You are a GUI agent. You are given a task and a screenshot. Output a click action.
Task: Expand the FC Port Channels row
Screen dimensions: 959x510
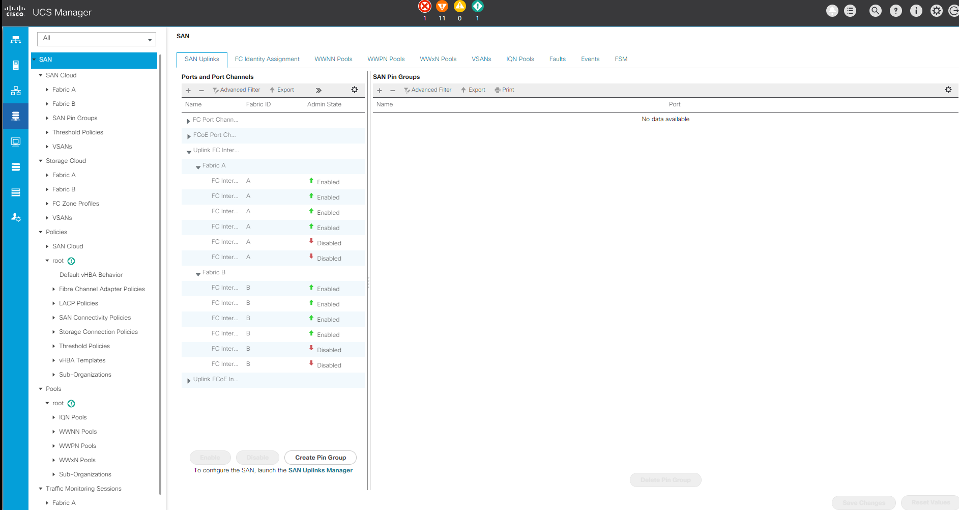[188, 121]
